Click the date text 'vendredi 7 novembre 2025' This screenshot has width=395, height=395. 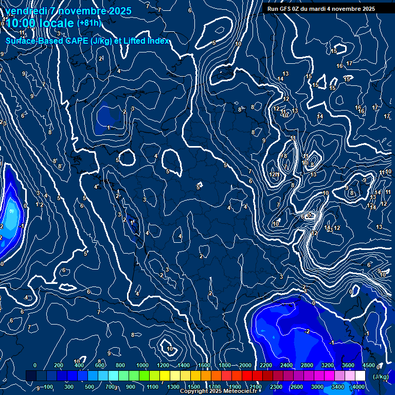68,11
